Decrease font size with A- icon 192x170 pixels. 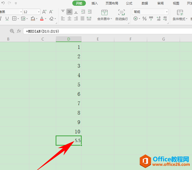51,12
